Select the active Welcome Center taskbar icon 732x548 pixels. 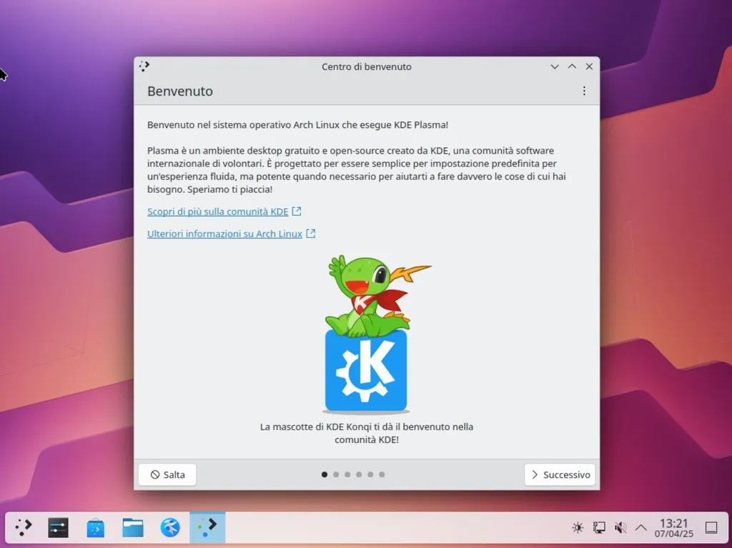click(x=207, y=527)
